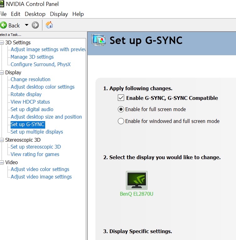Open View rating for games
This screenshot has width=236, height=240.
pos(35,154)
